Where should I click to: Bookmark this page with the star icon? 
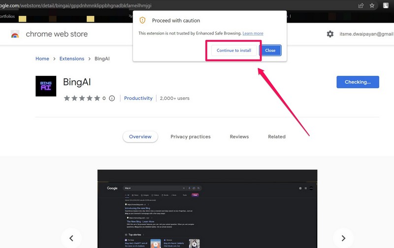(372, 5)
